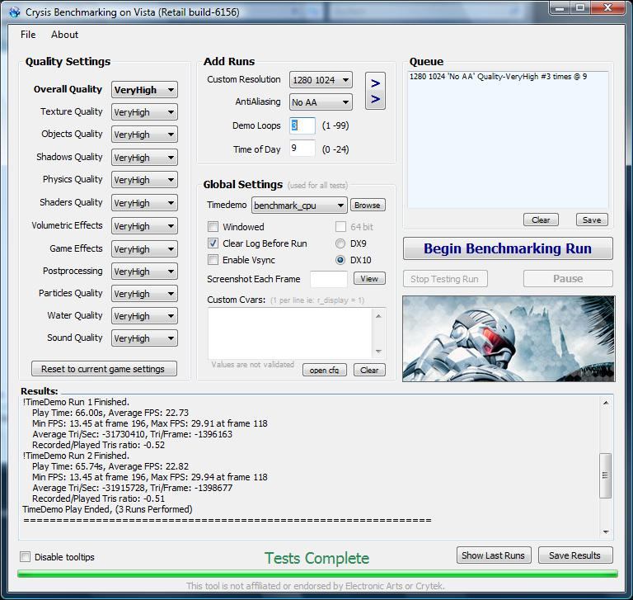Open the AntiAliasing dropdown
This screenshot has height=600, width=633.
pos(321,102)
